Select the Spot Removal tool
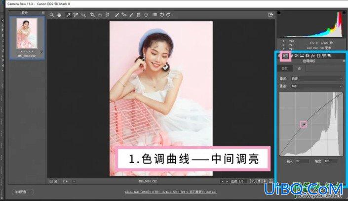The image size is (348, 201). (116, 15)
